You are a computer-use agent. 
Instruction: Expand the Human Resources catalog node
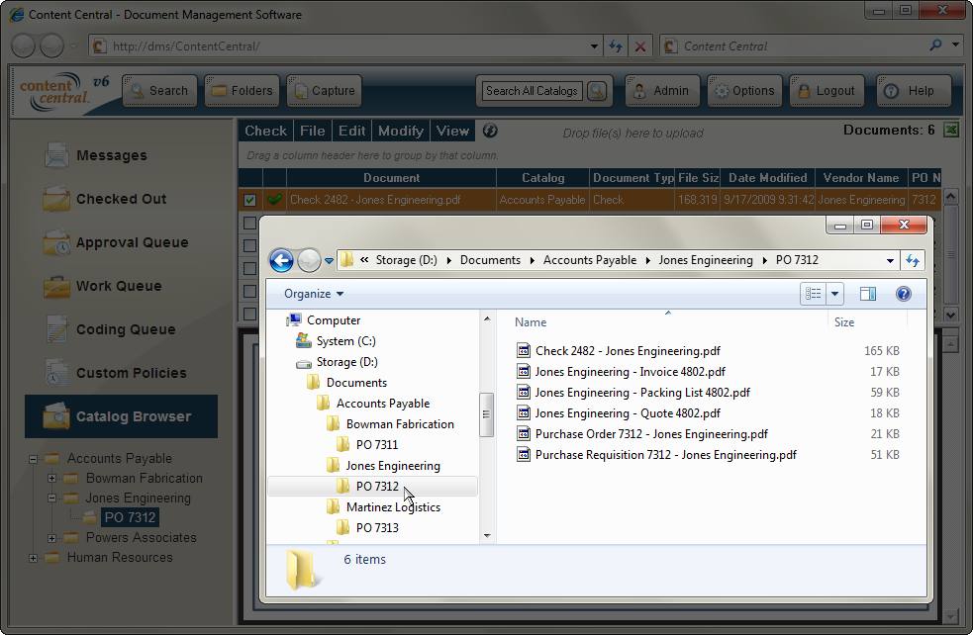click(x=33, y=558)
